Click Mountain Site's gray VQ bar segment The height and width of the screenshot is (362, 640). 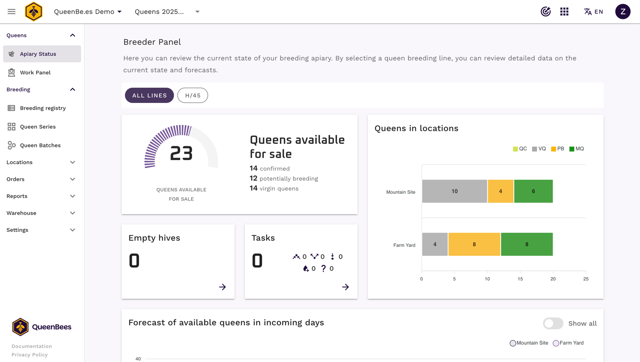click(x=454, y=191)
